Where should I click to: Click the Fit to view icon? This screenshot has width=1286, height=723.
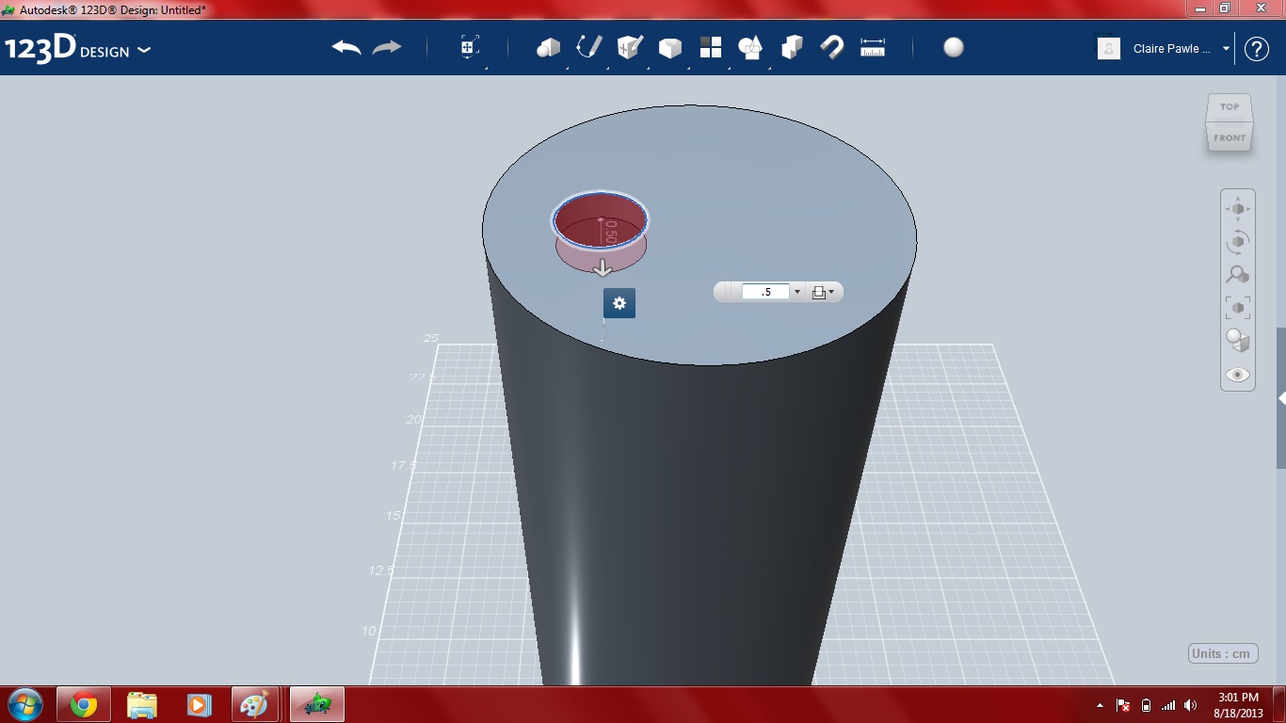click(x=1238, y=308)
